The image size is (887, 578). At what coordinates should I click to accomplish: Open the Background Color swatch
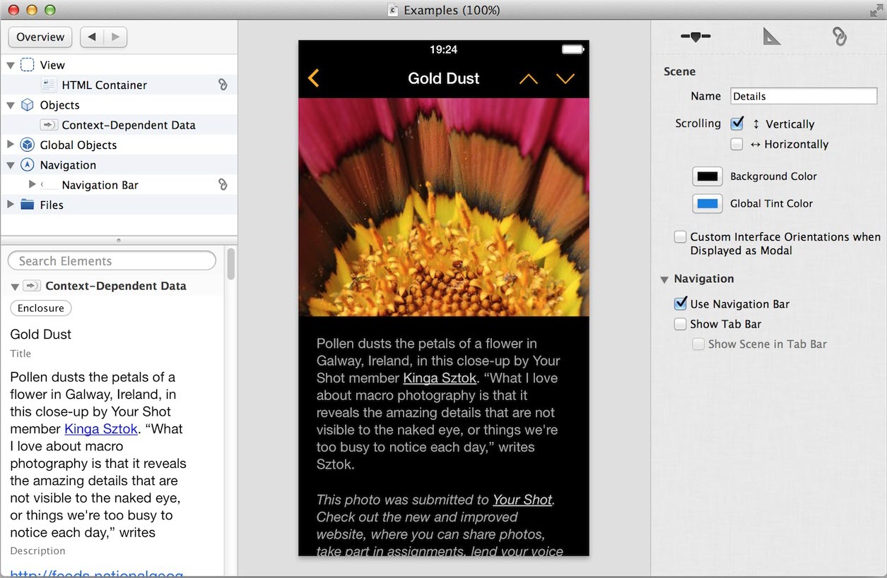(707, 176)
